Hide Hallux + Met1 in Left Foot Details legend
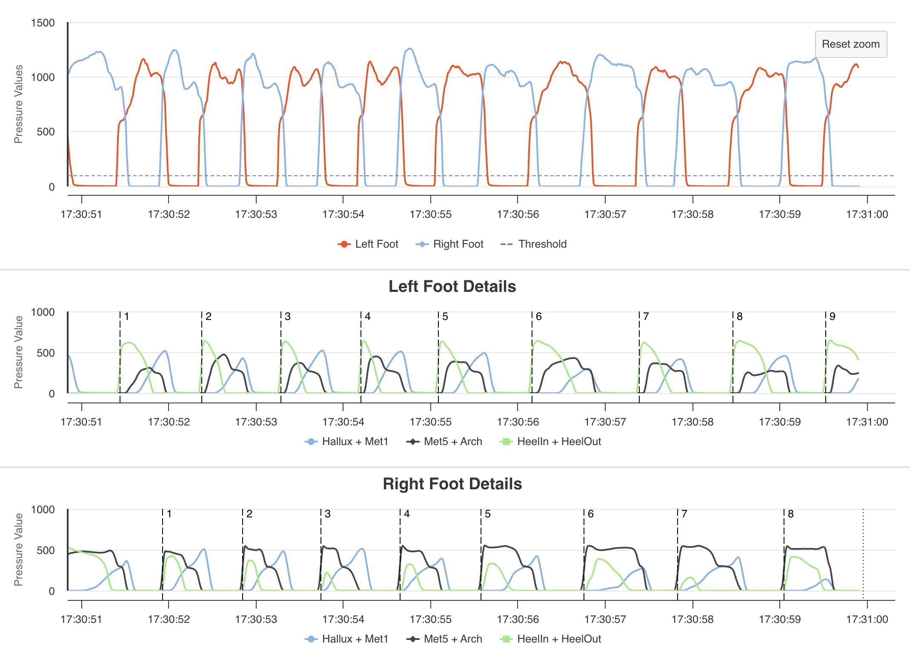 click(x=346, y=441)
